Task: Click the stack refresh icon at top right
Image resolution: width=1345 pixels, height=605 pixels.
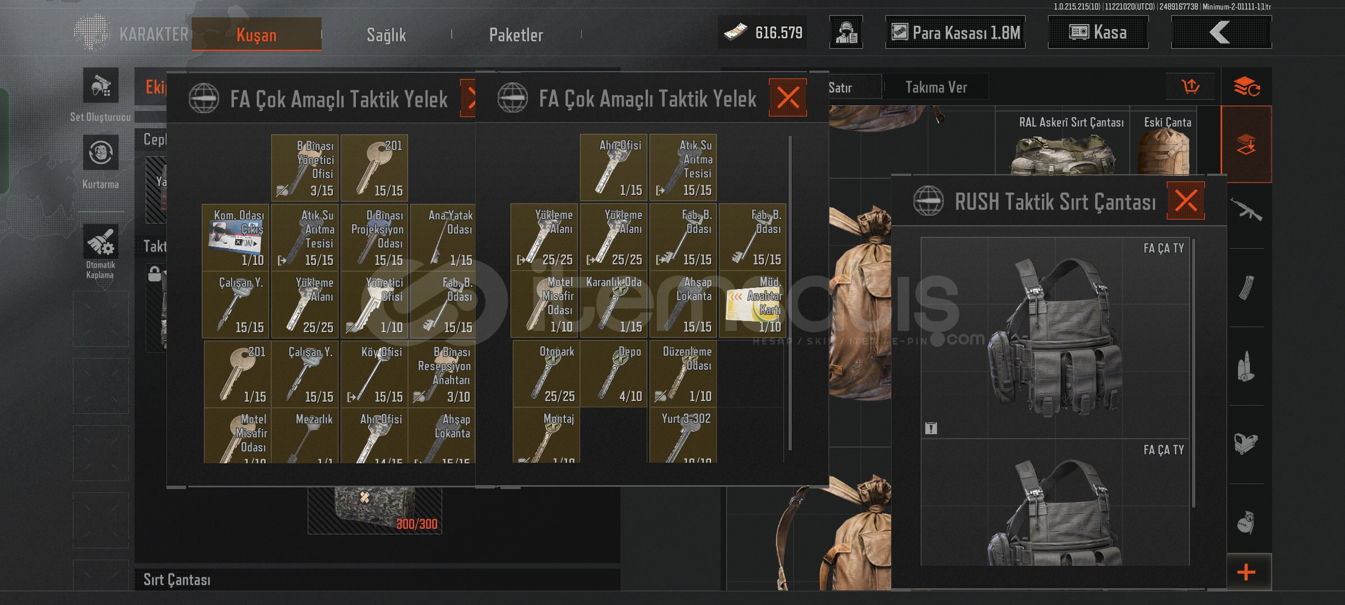Action: click(1246, 87)
